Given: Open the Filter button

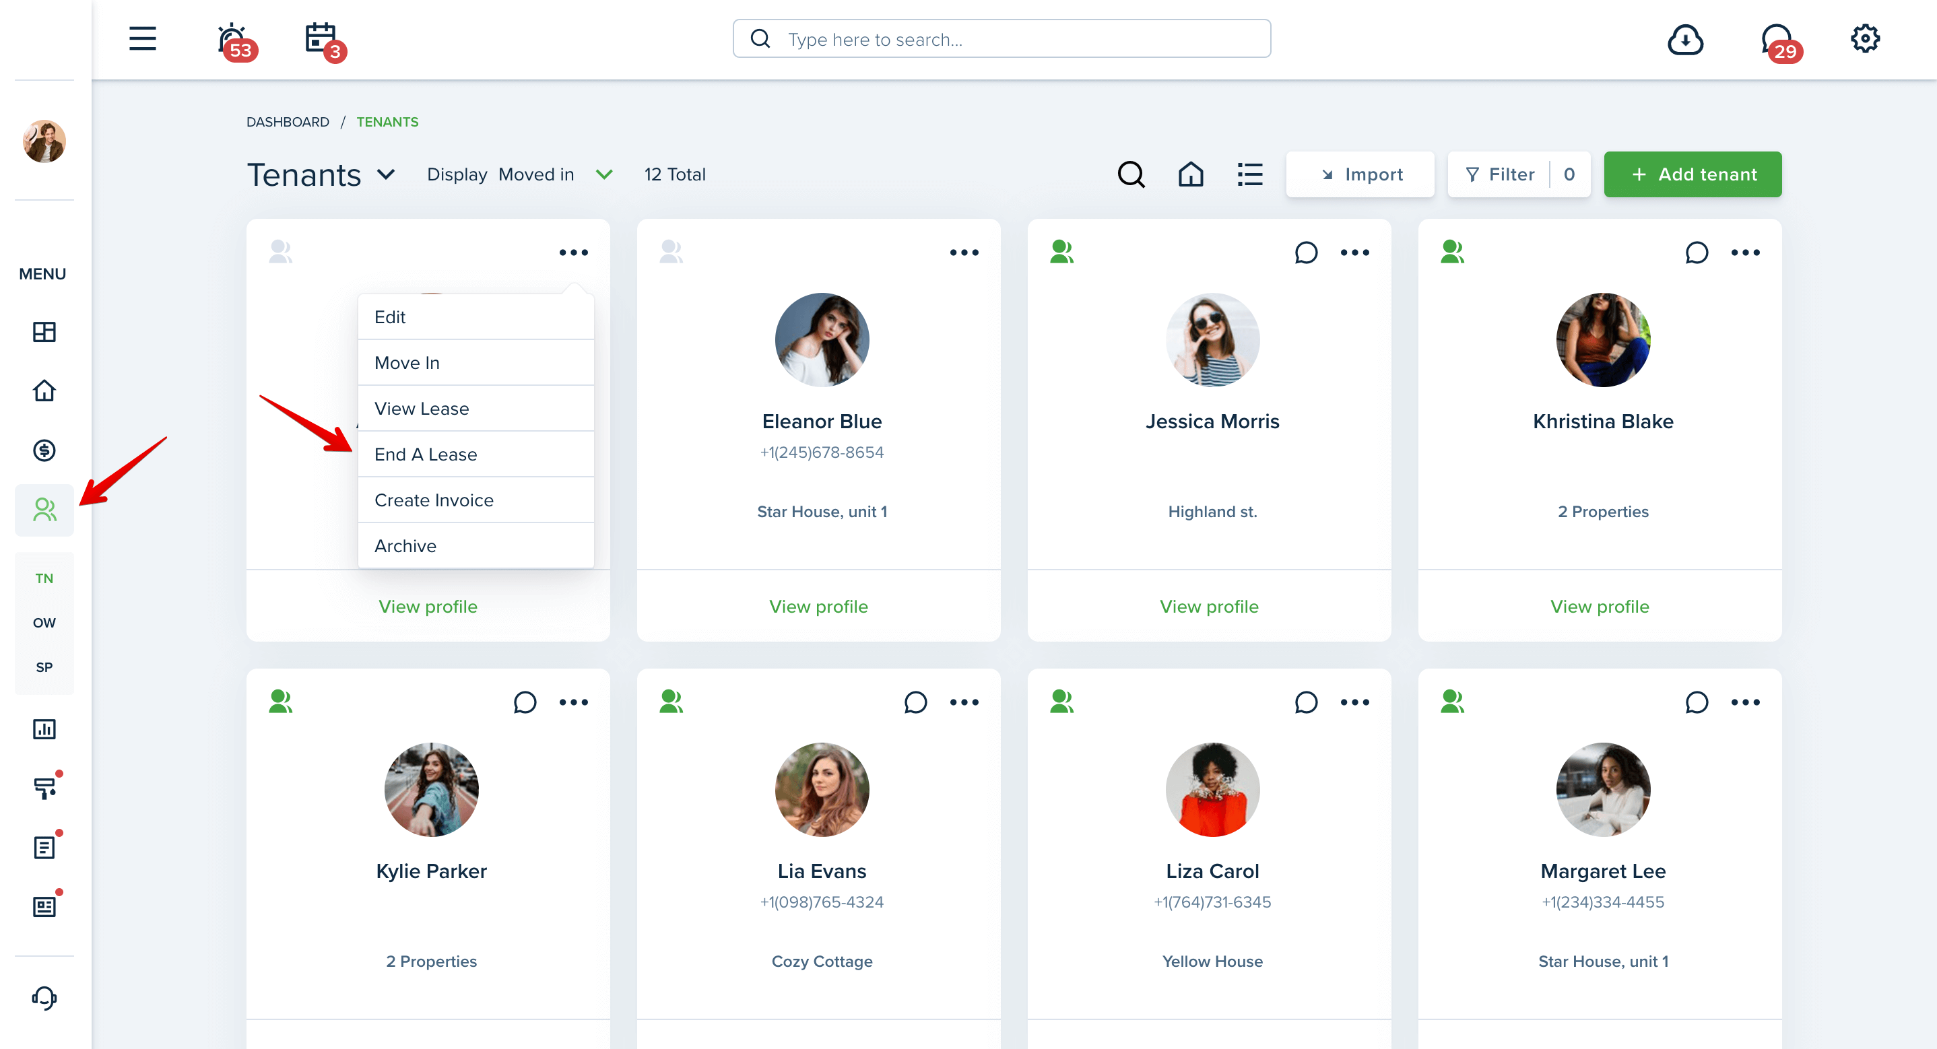Looking at the screenshot, I should coord(1517,174).
